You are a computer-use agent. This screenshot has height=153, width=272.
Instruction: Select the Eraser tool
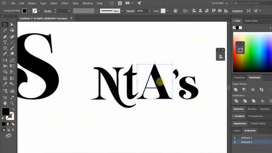coord(12,54)
